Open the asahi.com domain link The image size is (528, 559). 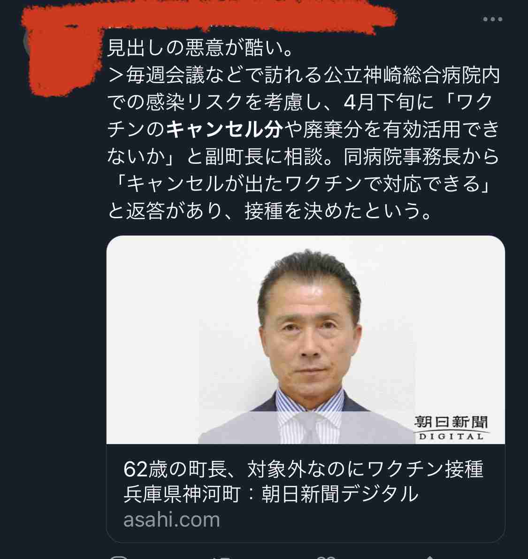pyautogui.click(x=171, y=520)
